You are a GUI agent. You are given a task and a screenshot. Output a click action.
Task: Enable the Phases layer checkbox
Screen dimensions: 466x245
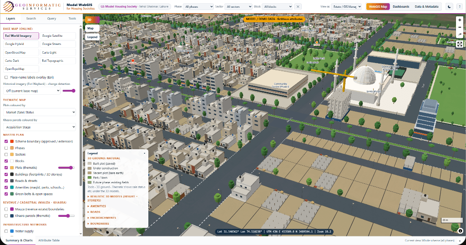6,148
